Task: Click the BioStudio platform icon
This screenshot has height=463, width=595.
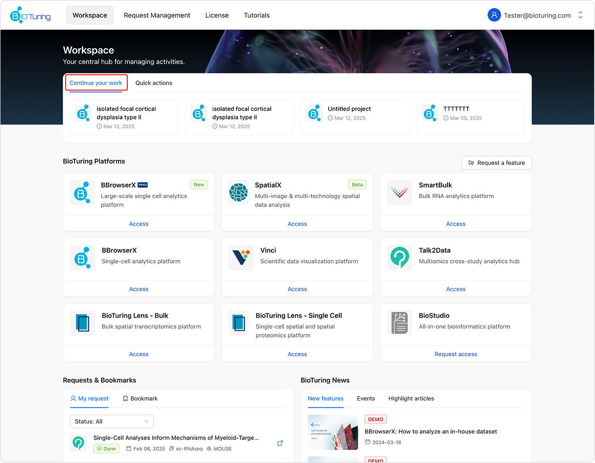Action: (399, 323)
